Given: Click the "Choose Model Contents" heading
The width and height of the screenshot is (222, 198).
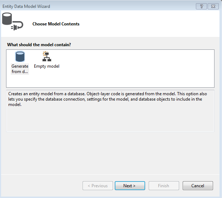Looking at the screenshot, I should 56,24.
